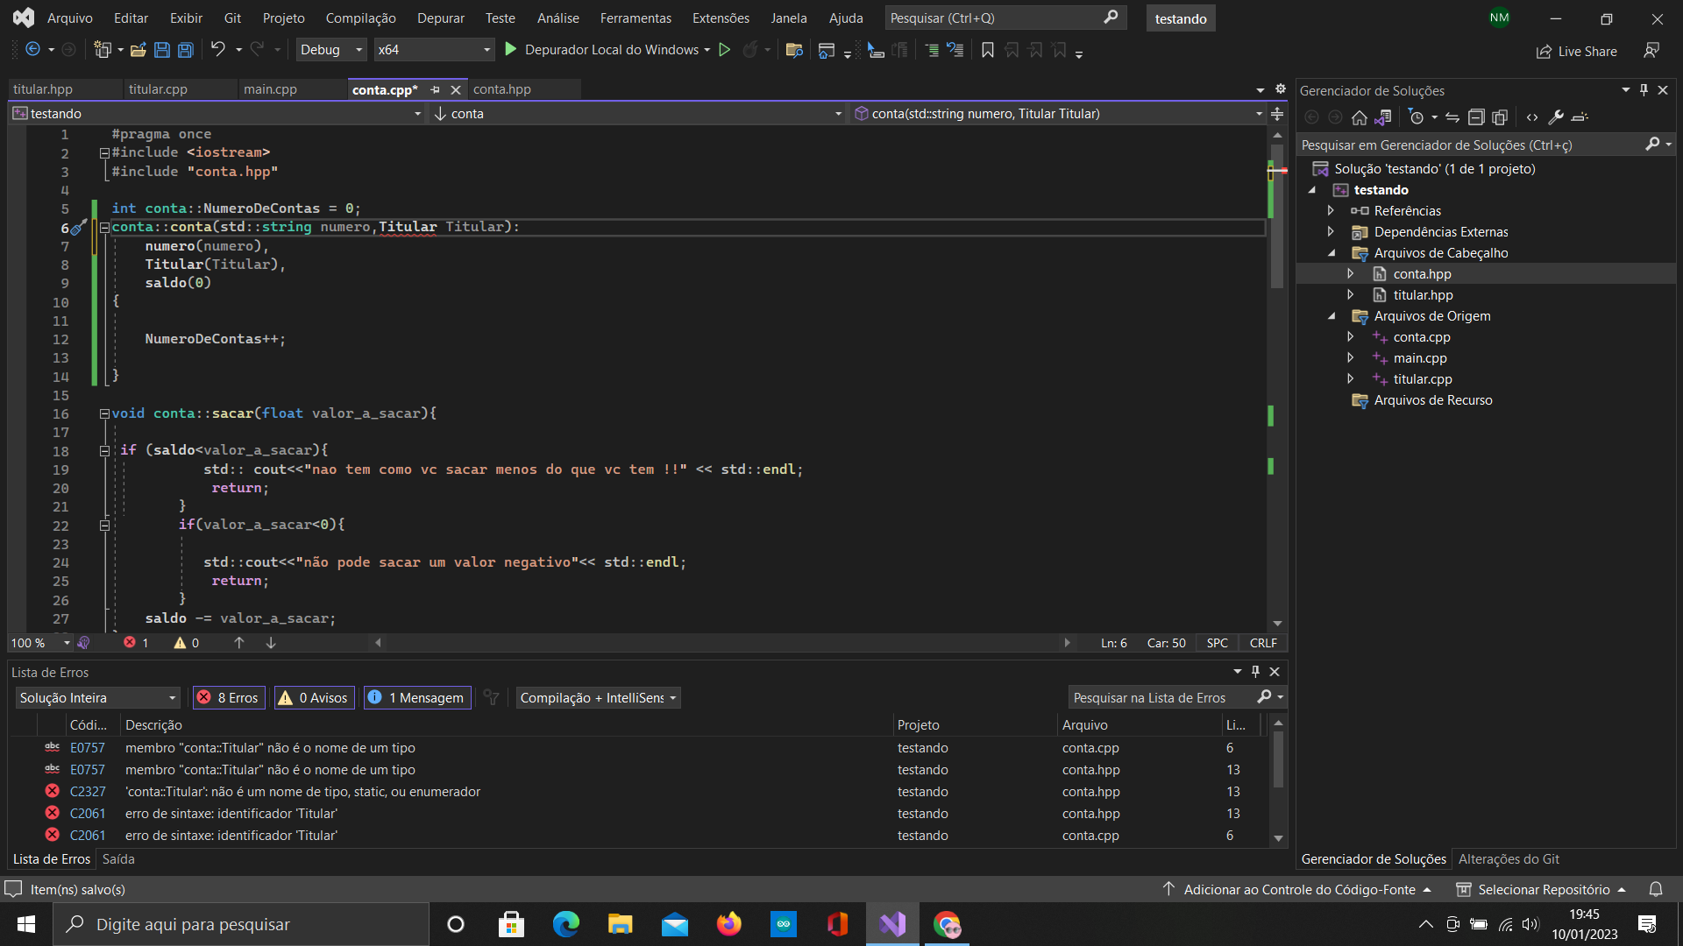The width and height of the screenshot is (1683, 946).
Task: Open error code link C2327
Action: 88,792
